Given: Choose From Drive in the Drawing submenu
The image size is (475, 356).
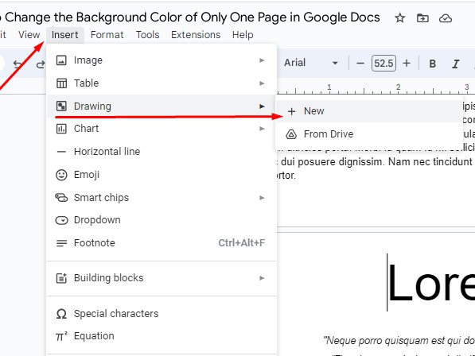Looking at the screenshot, I should [369, 134].
